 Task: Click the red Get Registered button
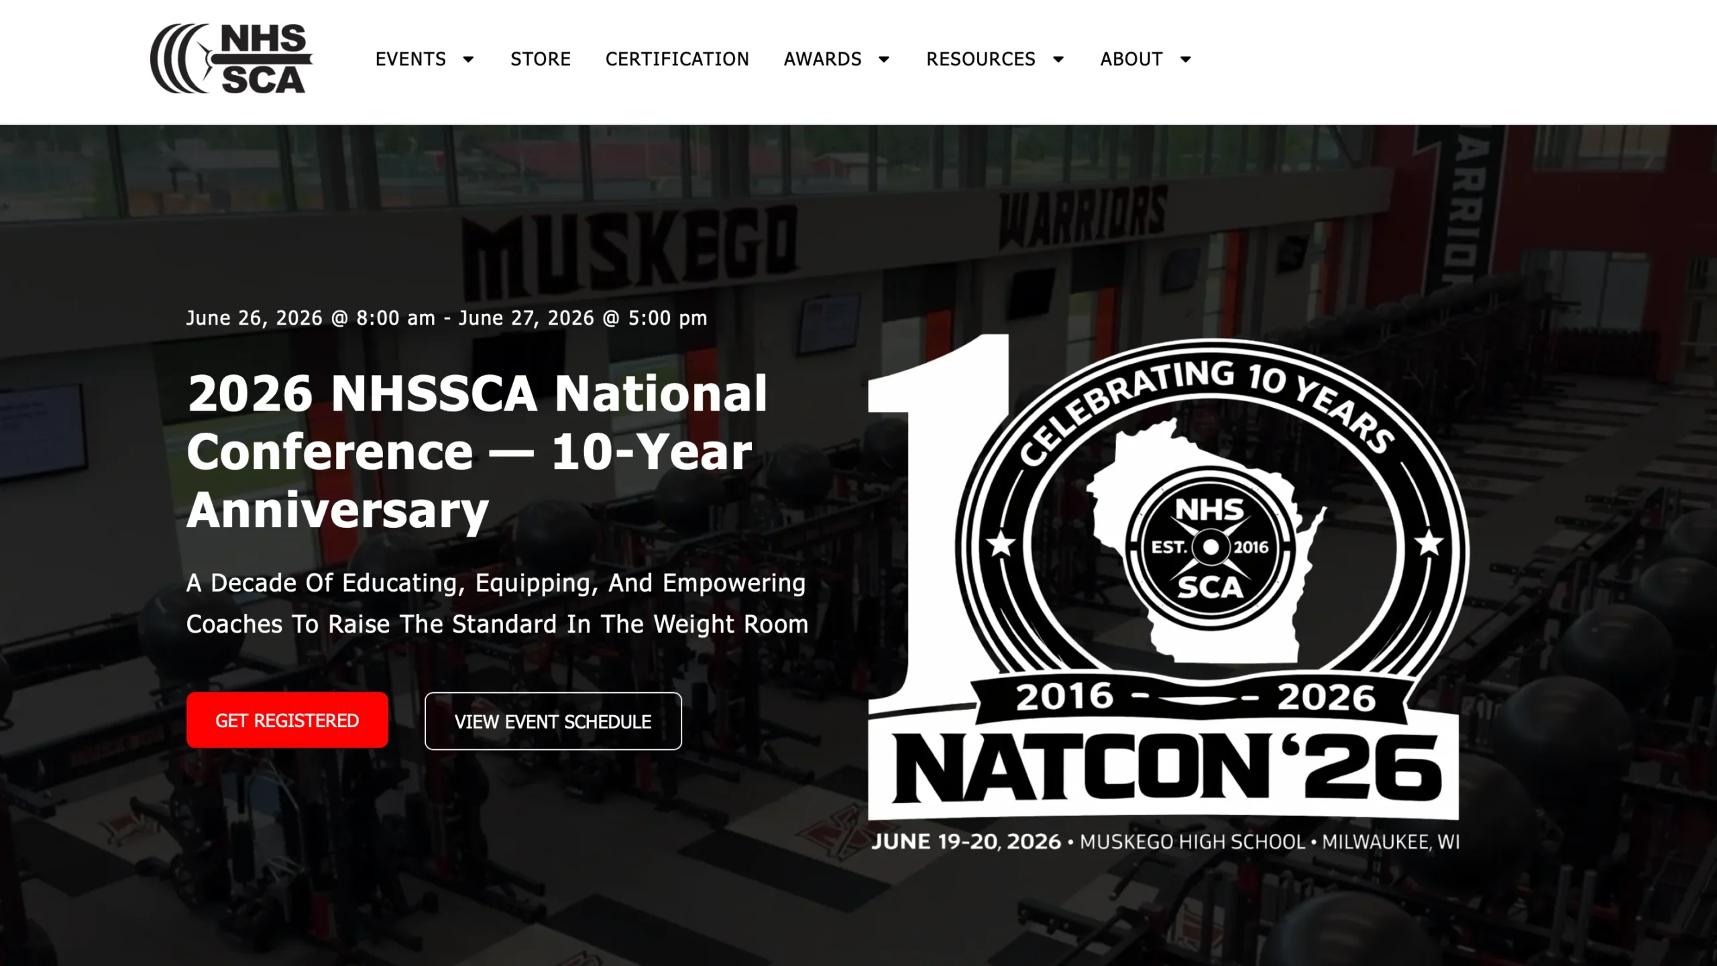tap(287, 720)
